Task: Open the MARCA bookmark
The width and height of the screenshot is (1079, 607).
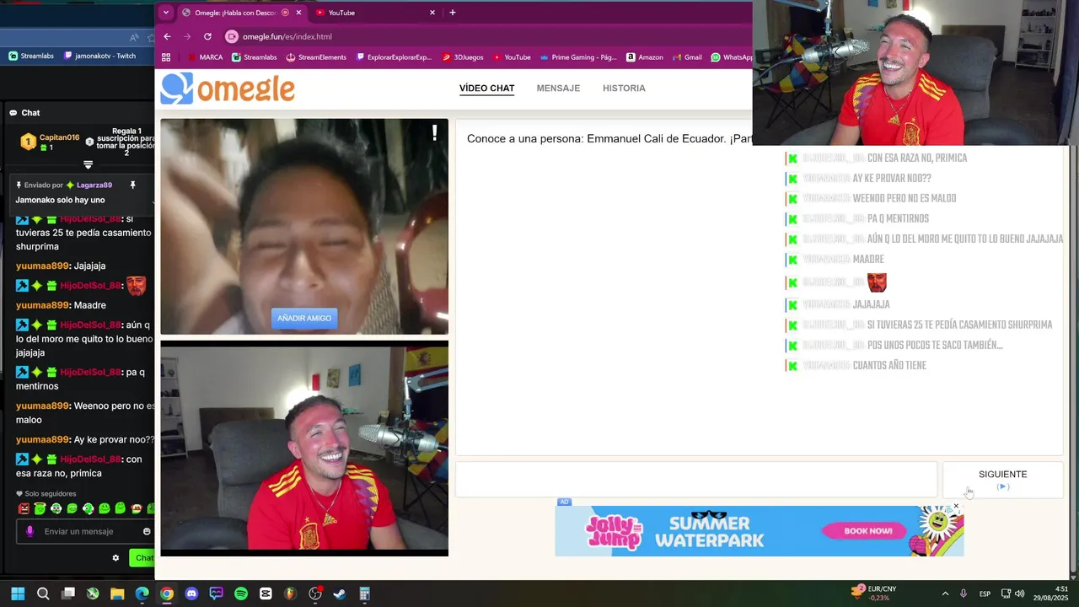Action: click(205, 57)
